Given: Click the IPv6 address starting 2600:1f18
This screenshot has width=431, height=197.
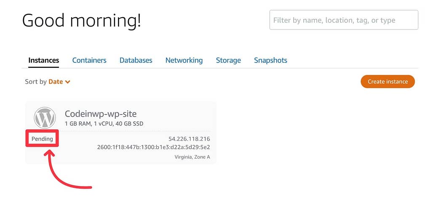Looking at the screenshot, I should [154, 147].
